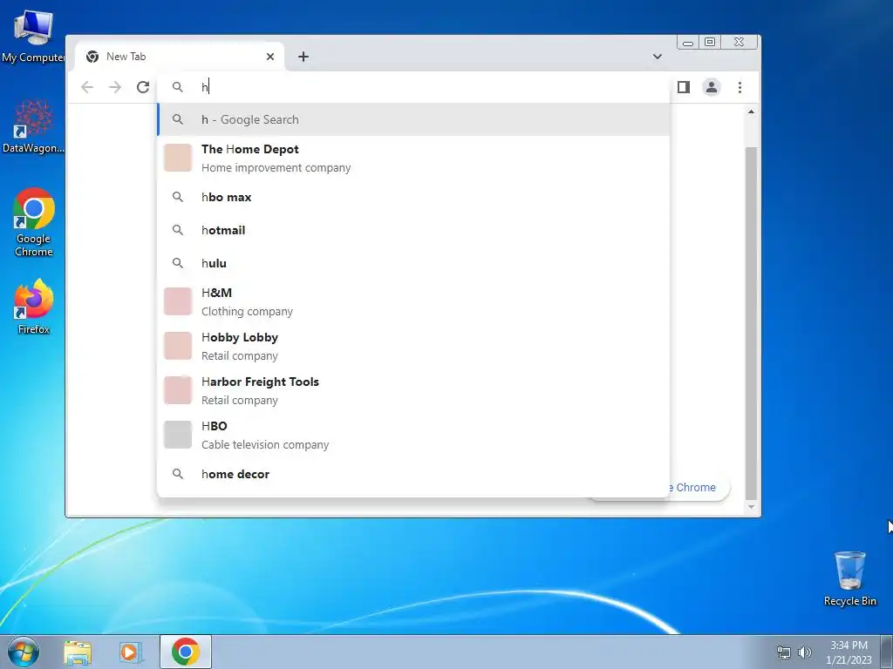Select Harbor Freight Tools suggestion
The height and width of the screenshot is (669, 893).
coord(413,390)
